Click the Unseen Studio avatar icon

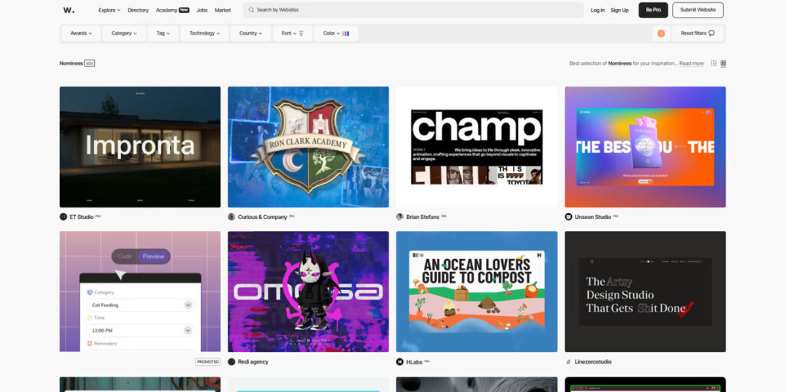[x=568, y=217]
